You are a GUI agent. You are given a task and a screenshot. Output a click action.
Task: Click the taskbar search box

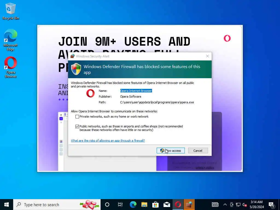[x=57, y=205]
